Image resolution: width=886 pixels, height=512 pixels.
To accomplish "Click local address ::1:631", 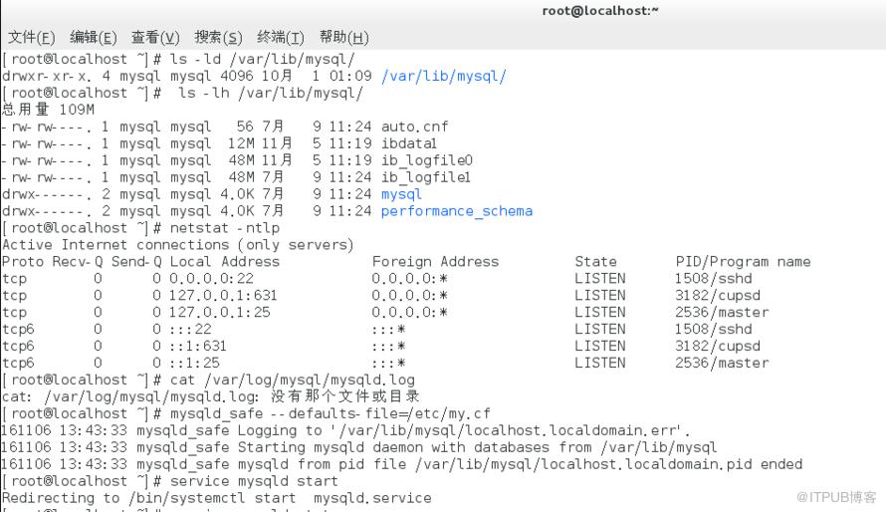I will click(198, 347).
